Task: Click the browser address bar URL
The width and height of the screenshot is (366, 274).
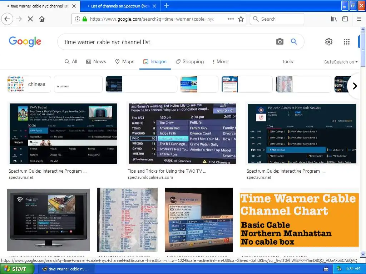Action: coord(152,19)
